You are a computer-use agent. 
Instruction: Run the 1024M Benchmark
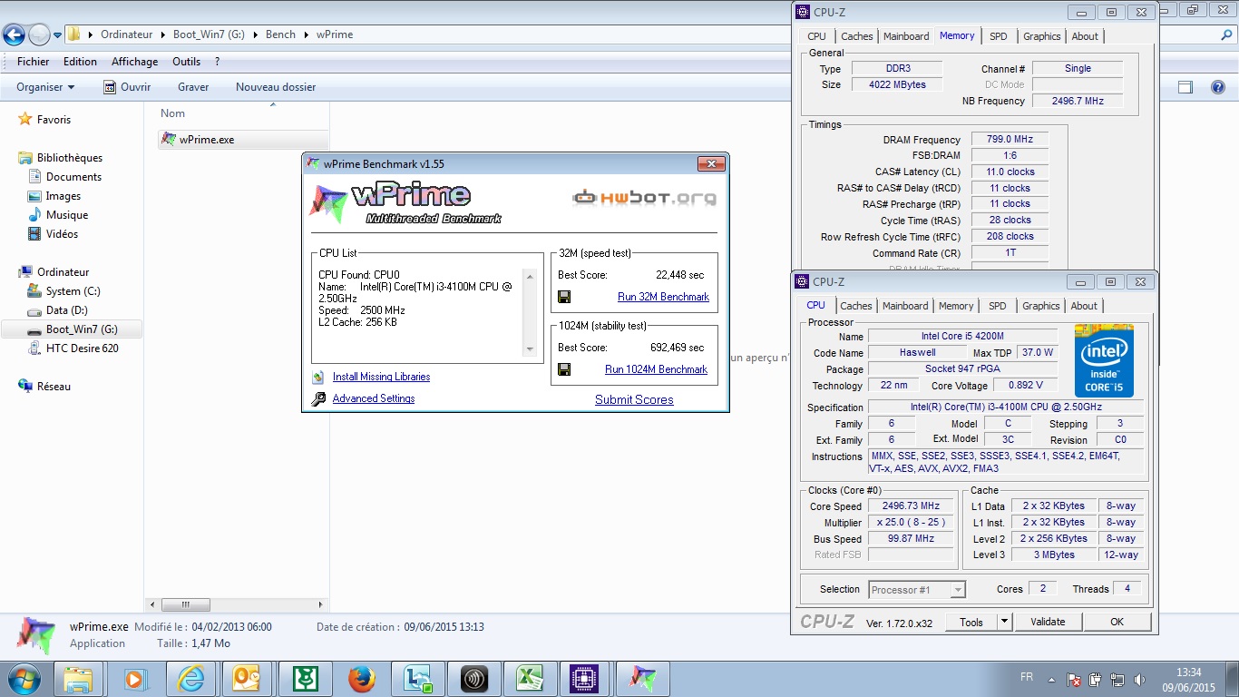coord(656,369)
